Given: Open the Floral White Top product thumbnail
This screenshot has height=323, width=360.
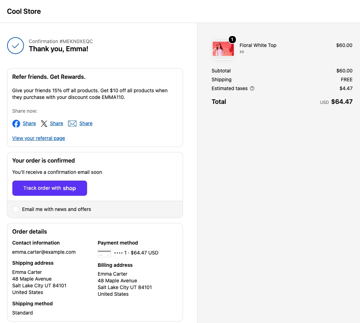Looking at the screenshot, I should [223, 49].
